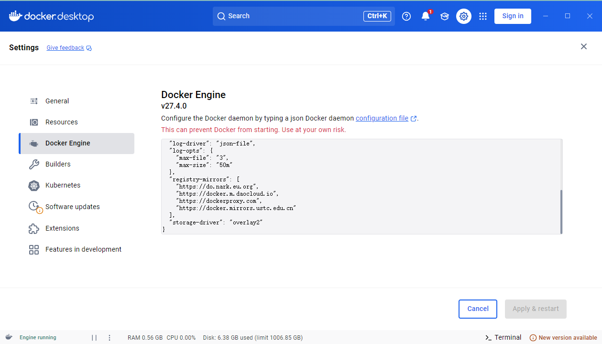Click the https://dockerproxy.com mirror entry
602x344 pixels.
click(x=219, y=201)
